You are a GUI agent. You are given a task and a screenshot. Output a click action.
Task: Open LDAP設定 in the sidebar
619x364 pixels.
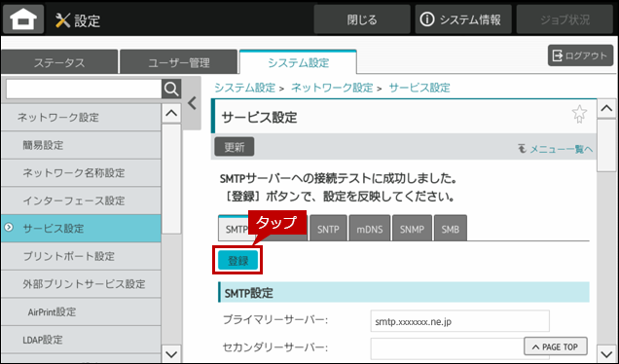tap(81, 339)
